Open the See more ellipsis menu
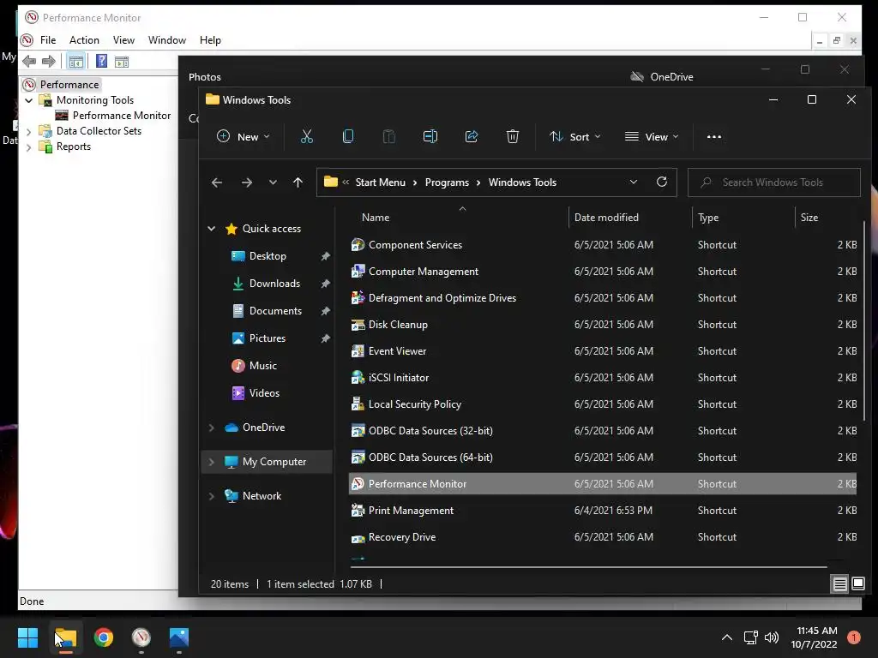This screenshot has height=658, width=878. click(x=714, y=136)
